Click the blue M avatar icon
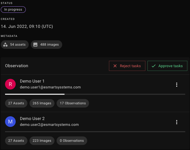This screenshot has width=190, height=150. (x=10, y=122)
